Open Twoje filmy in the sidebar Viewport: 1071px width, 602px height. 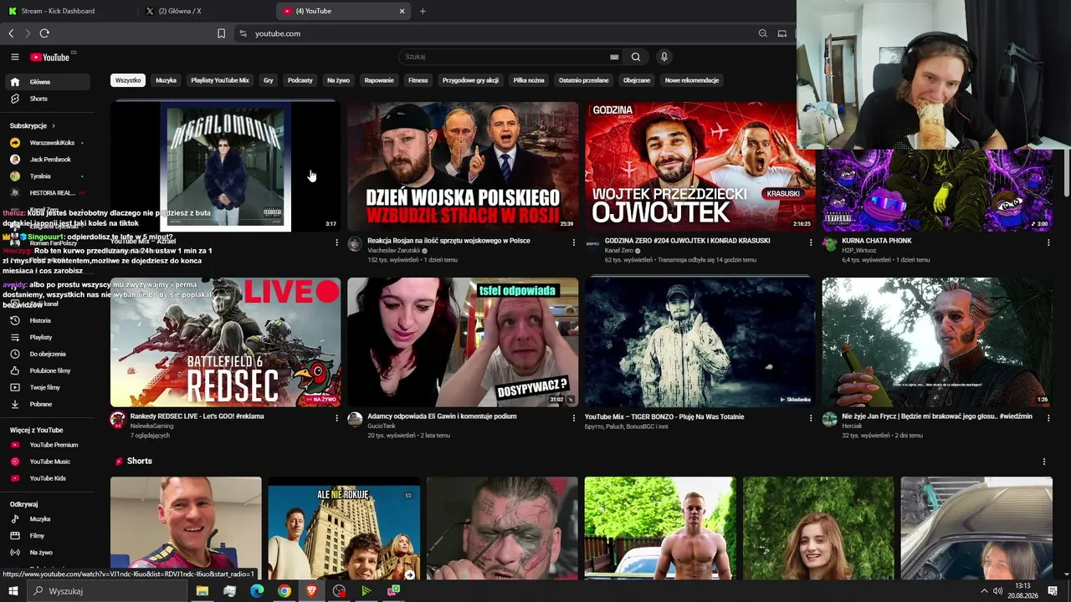48,387
